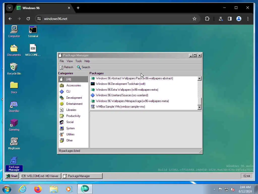The height and width of the screenshot is (194, 258).
Task: Select the Productivity category
Action: [73, 116]
